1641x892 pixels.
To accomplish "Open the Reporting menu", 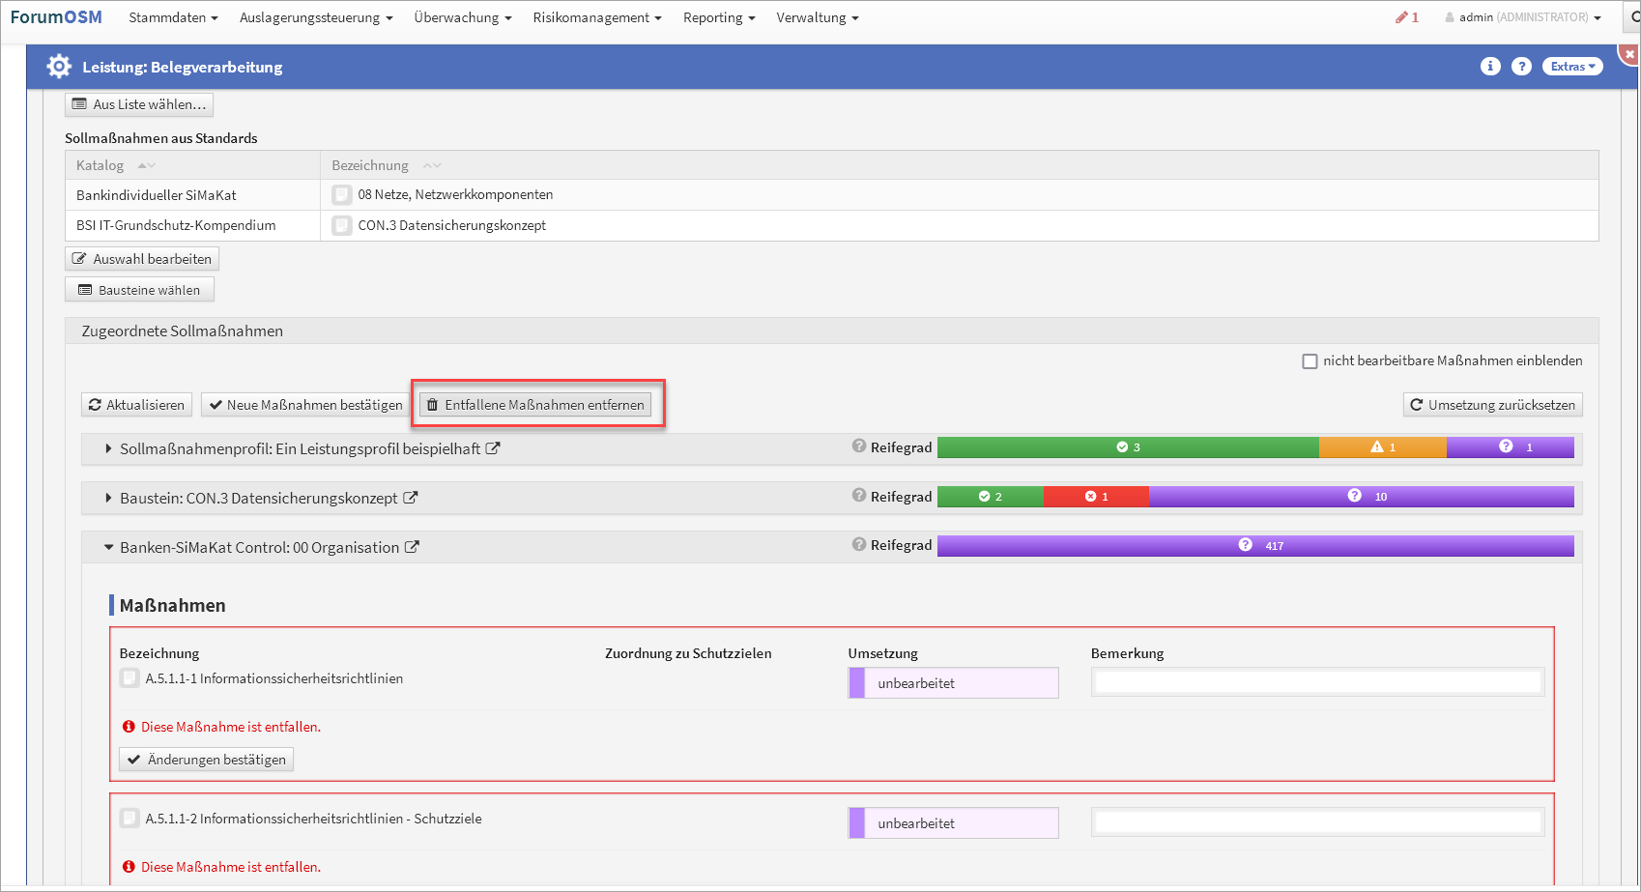I will click(x=718, y=17).
